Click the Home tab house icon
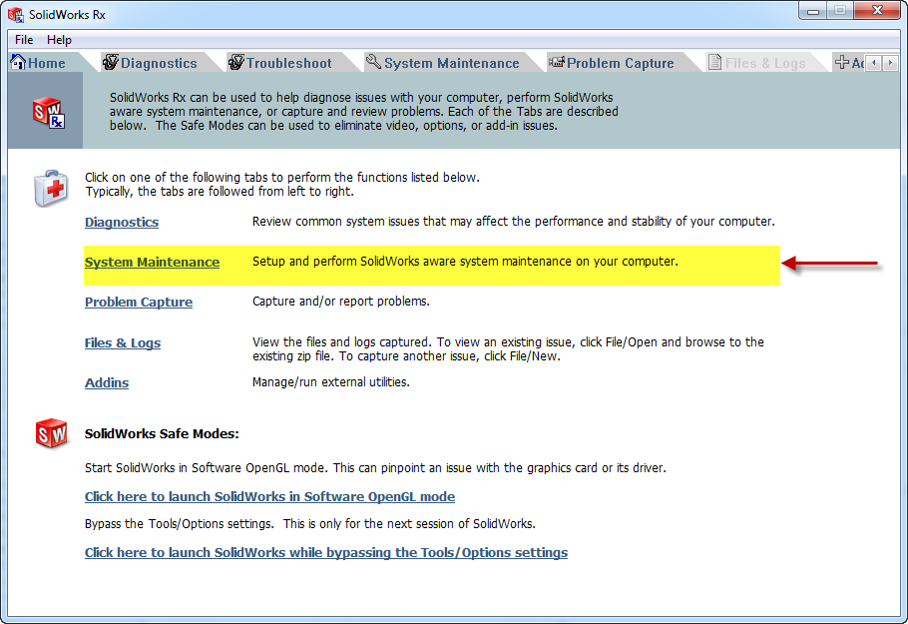 (18, 62)
